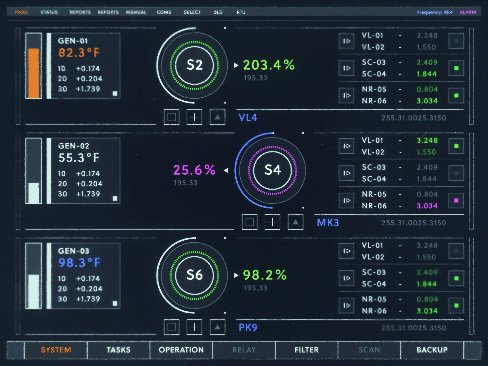Click play icon beside VL-01 in PK9 panel
488x366 pixels.
[x=346, y=251]
